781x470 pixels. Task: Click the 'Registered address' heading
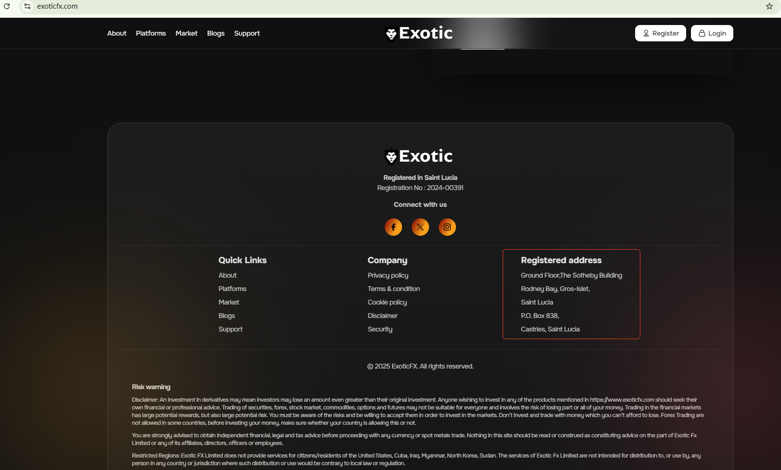point(561,260)
